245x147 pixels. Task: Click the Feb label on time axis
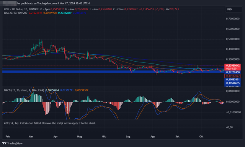(8, 137)
